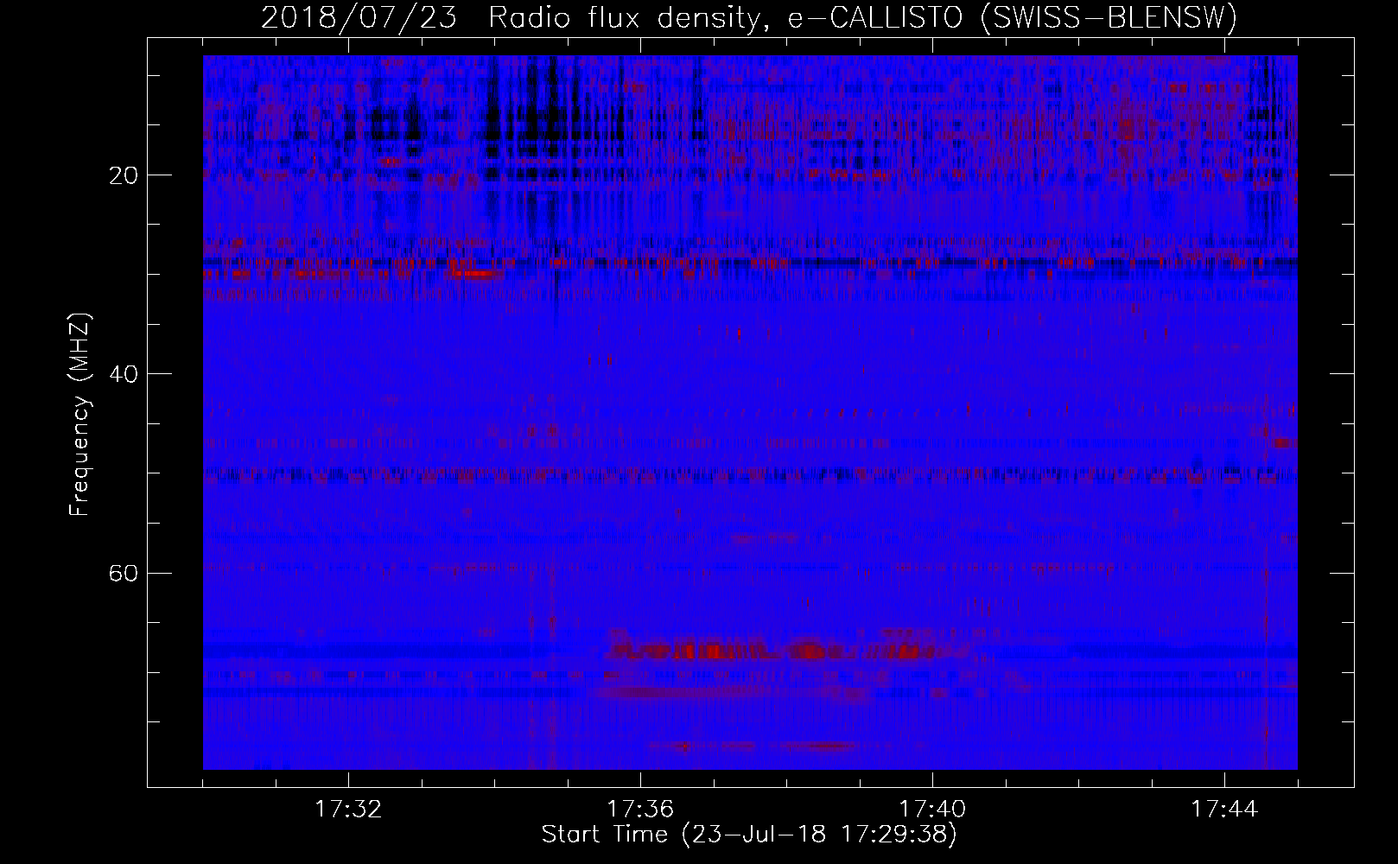
Task: Click the 17:32 time tick label
Action: (348, 810)
